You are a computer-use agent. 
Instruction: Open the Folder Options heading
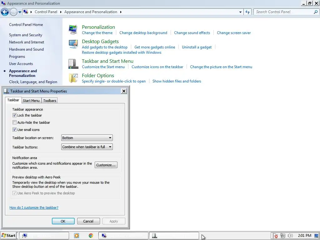(98, 76)
